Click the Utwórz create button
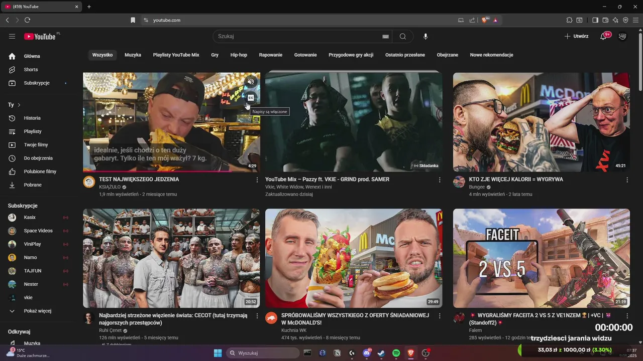This screenshot has height=361, width=643. tap(576, 36)
